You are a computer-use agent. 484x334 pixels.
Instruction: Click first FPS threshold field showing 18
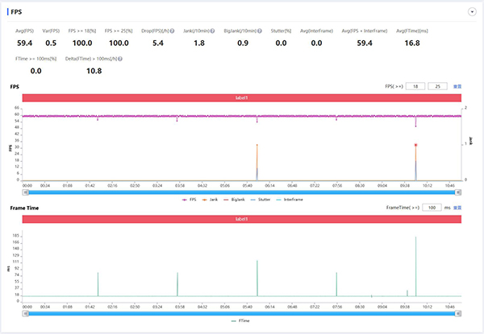pyautogui.click(x=415, y=85)
